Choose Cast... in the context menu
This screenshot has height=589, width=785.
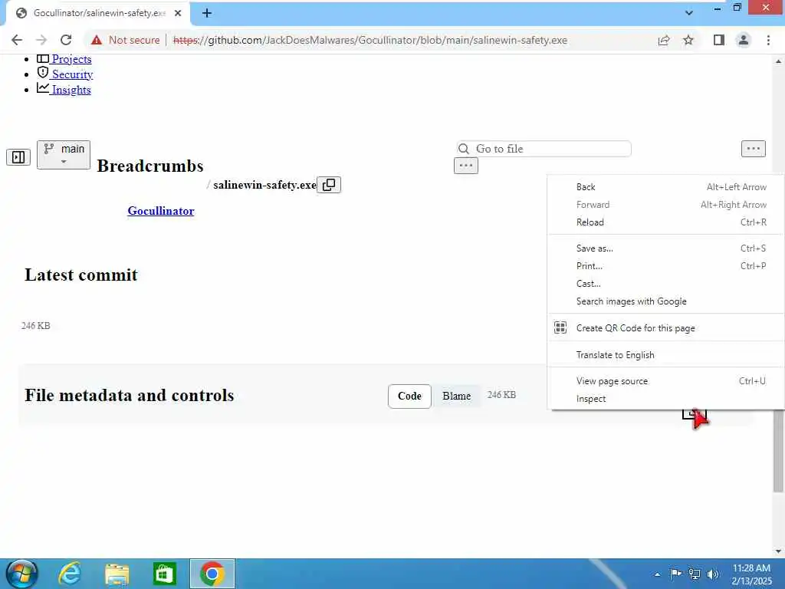[666, 284]
